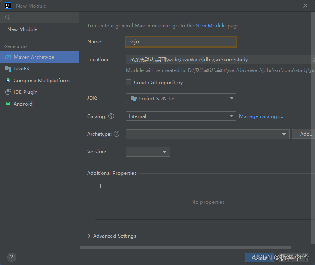The height and width of the screenshot is (265, 315).
Task: Open the Archetype dropdown
Action: click(207, 134)
